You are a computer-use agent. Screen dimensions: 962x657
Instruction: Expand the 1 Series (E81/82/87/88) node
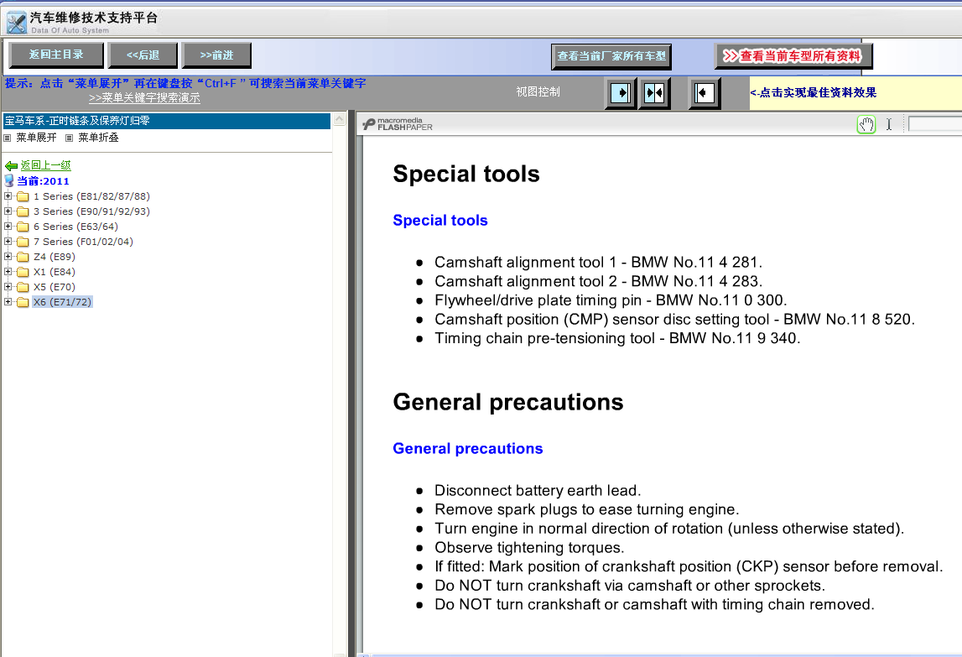coord(8,196)
